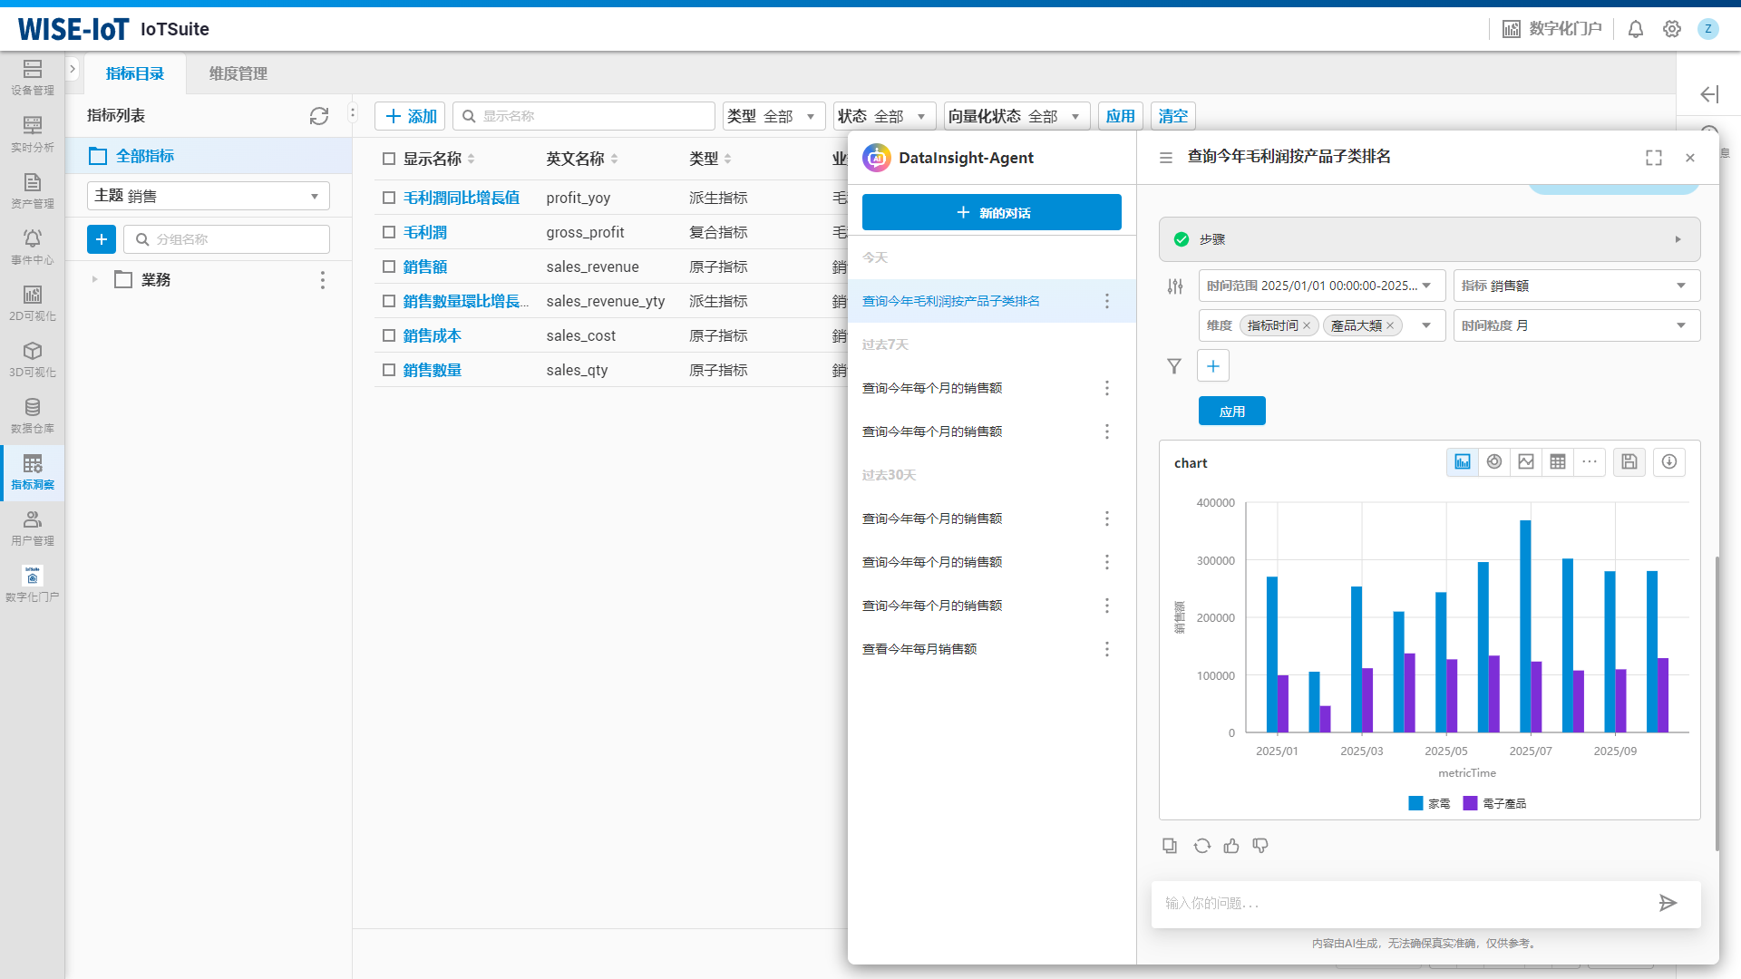Check the 銷售額 row checkbox
Image resolution: width=1741 pixels, height=979 pixels.
point(389,267)
